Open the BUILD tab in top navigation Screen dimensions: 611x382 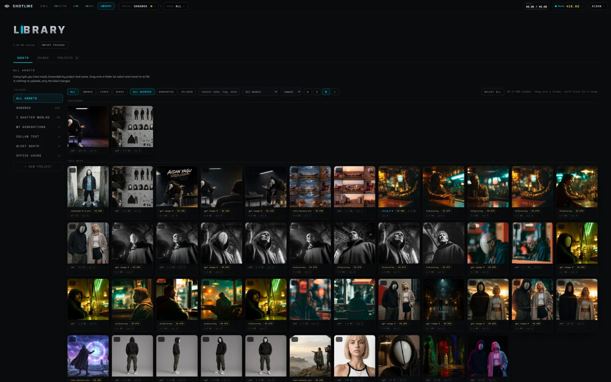click(44, 6)
